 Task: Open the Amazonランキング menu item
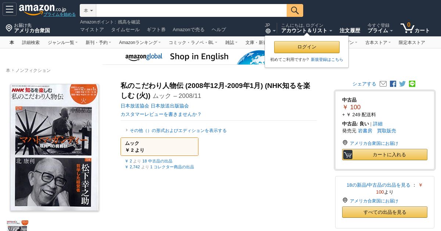pyautogui.click(x=140, y=43)
